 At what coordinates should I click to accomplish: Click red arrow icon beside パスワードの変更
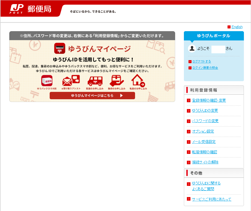(189, 121)
